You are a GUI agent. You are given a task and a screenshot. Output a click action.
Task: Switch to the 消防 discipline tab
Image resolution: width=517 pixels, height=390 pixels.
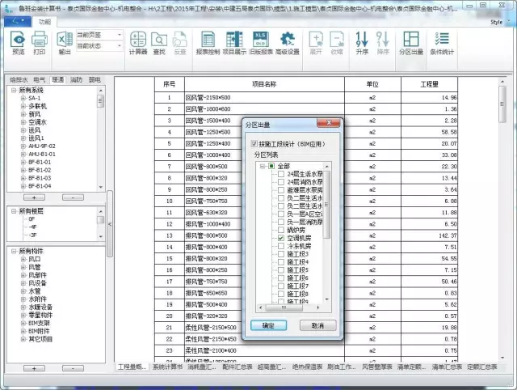[76, 80]
